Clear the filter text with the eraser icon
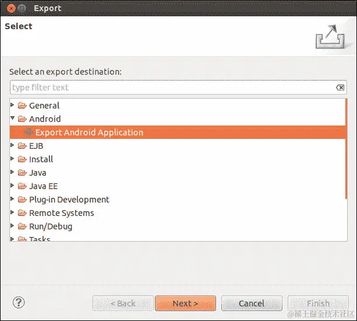Viewport: 357px width, 321px height. 340,88
